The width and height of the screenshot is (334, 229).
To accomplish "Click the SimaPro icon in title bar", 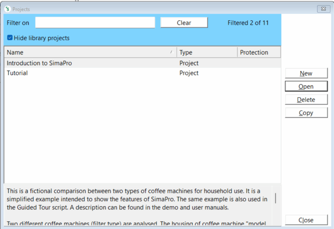I will point(8,9).
